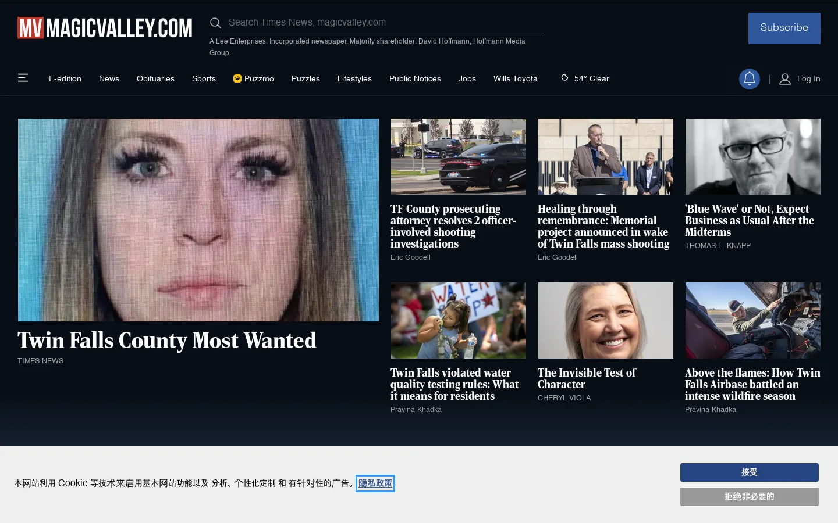Click the search magnifier icon
This screenshot has height=523, width=838.
pyautogui.click(x=215, y=23)
